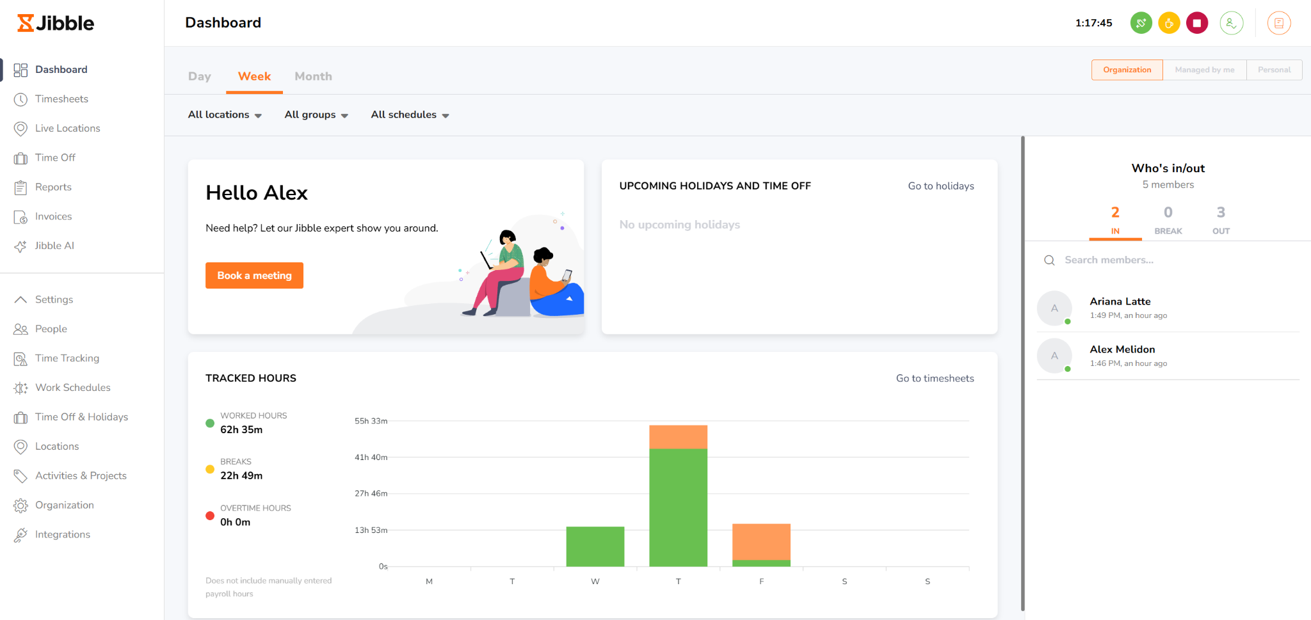Open the user profile avatar icon
The height and width of the screenshot is (620, 1311).
click(x=1232, y=23)
